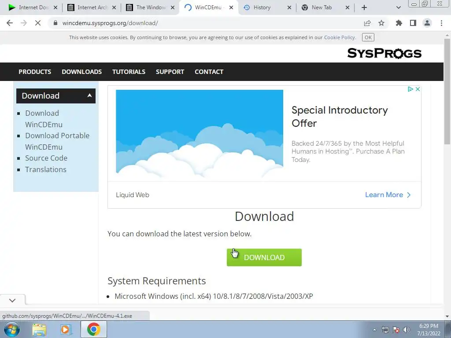Open the Extensions puzzle icon

click(x=399, y=23)
